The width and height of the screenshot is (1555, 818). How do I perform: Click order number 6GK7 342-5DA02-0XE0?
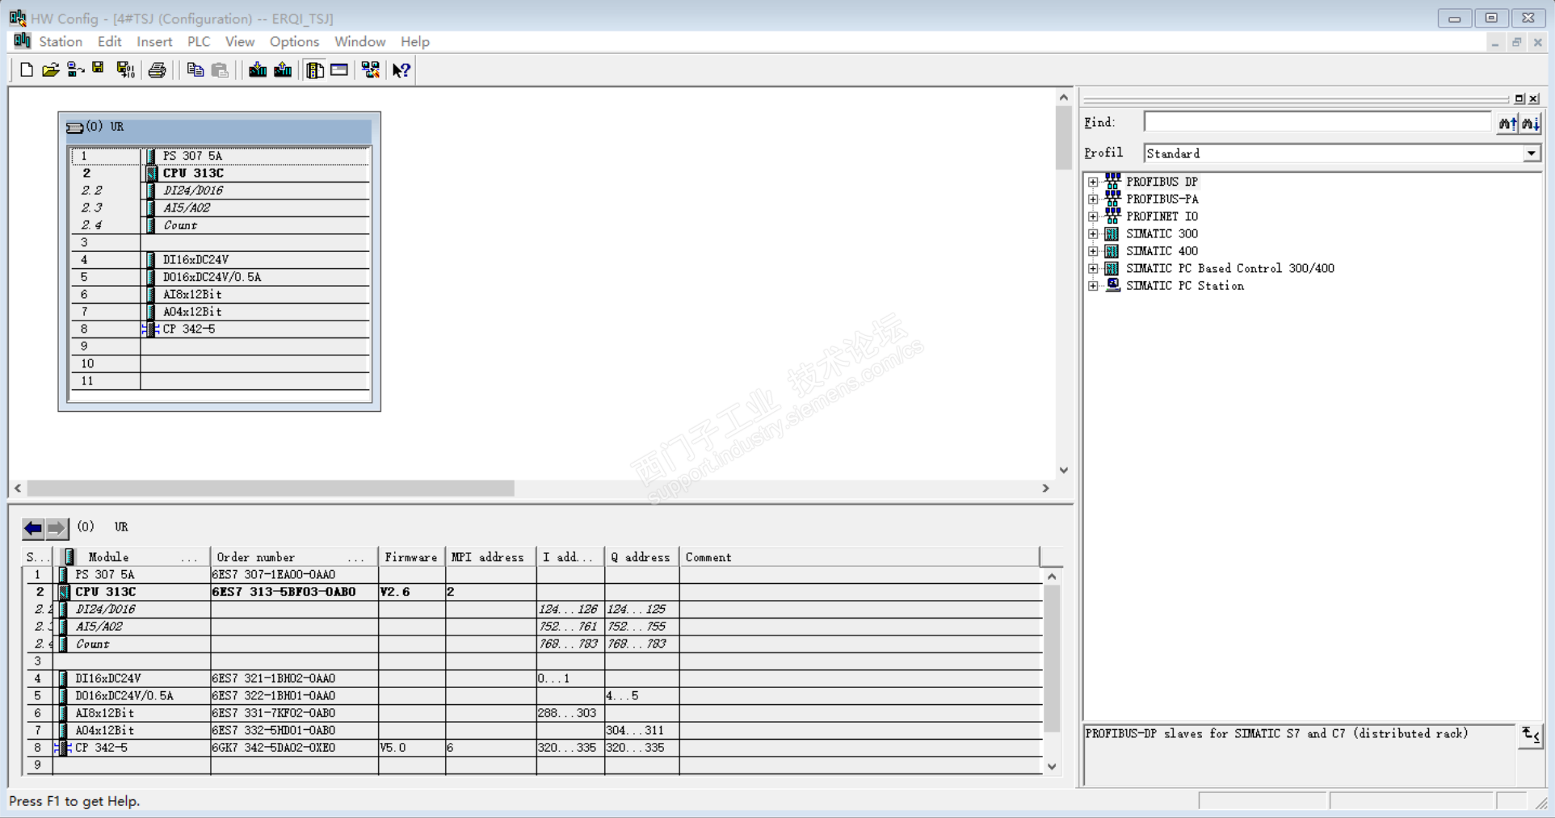coord(273,748)
